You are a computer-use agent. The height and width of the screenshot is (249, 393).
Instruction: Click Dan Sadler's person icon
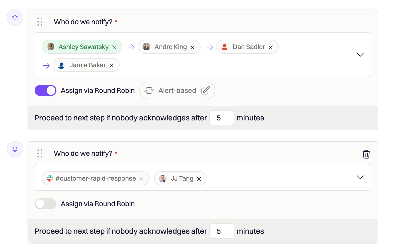point(224,47)
